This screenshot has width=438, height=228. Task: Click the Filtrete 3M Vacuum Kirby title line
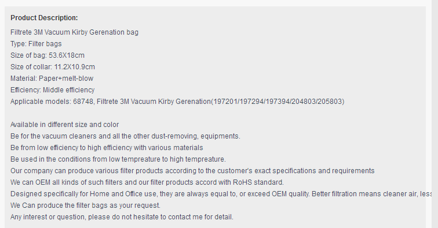click(74, 32)
